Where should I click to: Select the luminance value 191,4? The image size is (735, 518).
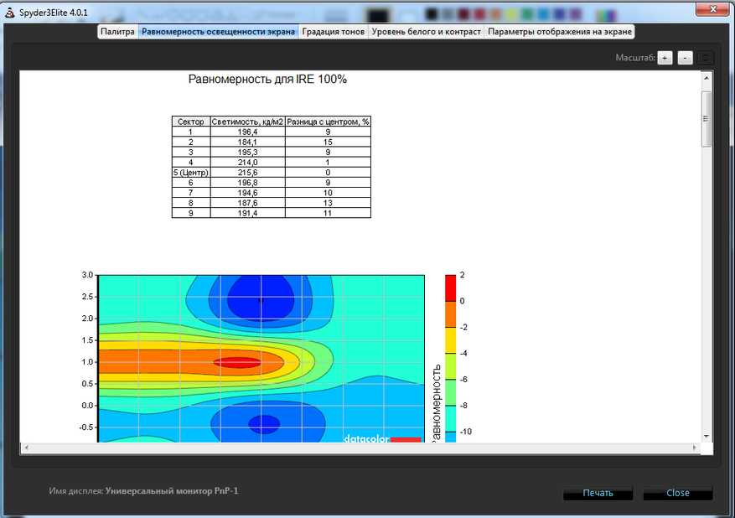(247, 213)
